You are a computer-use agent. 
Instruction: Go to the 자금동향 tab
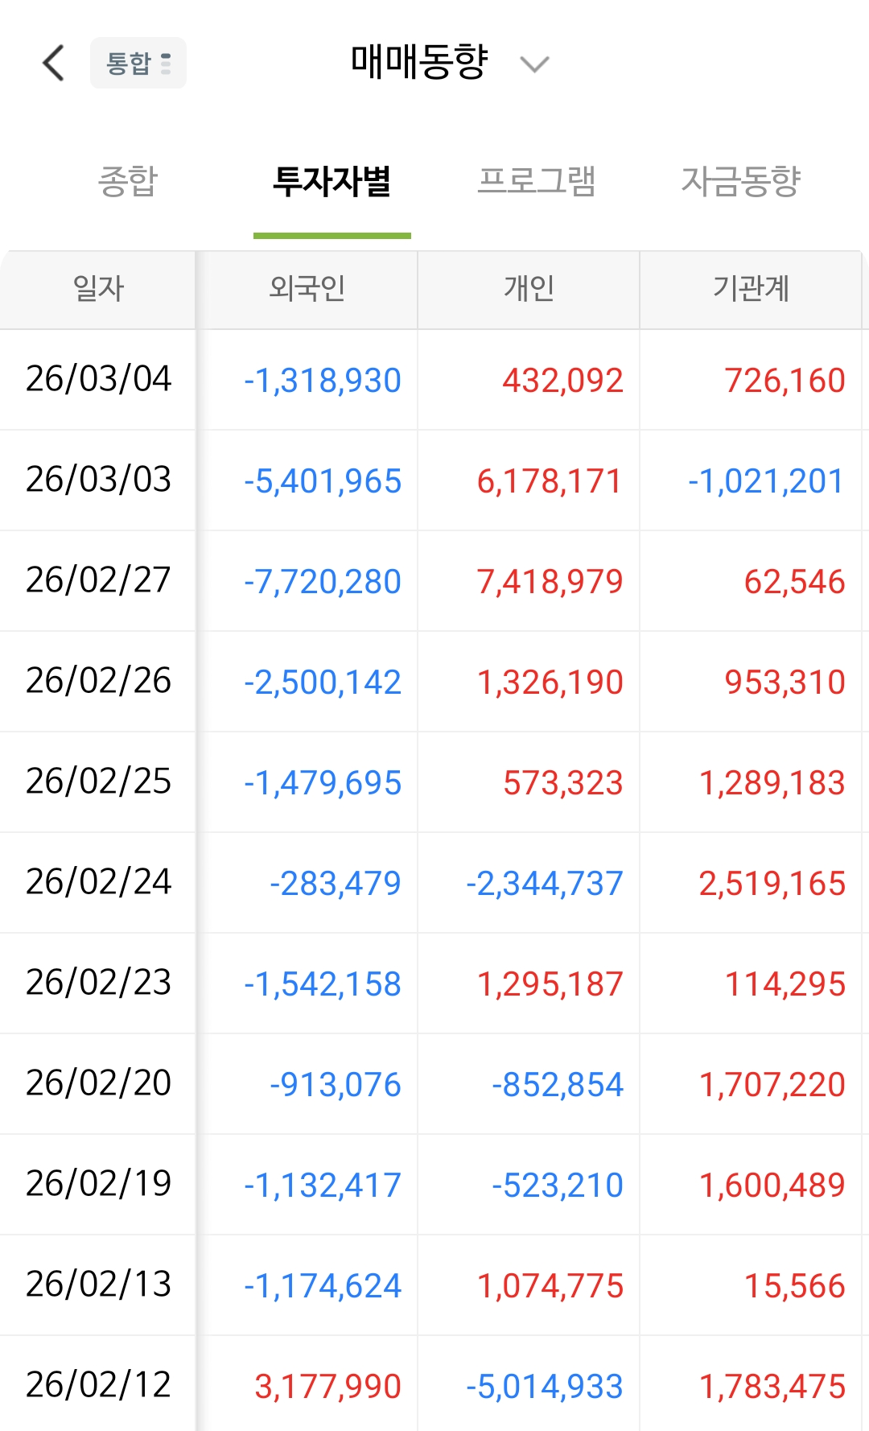(x=741, y=181)
